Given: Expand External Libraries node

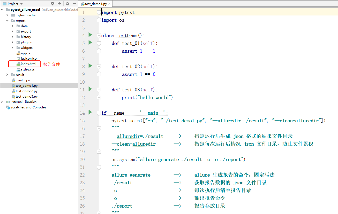Looking at the screenshot, I should [x=2, y=102].
